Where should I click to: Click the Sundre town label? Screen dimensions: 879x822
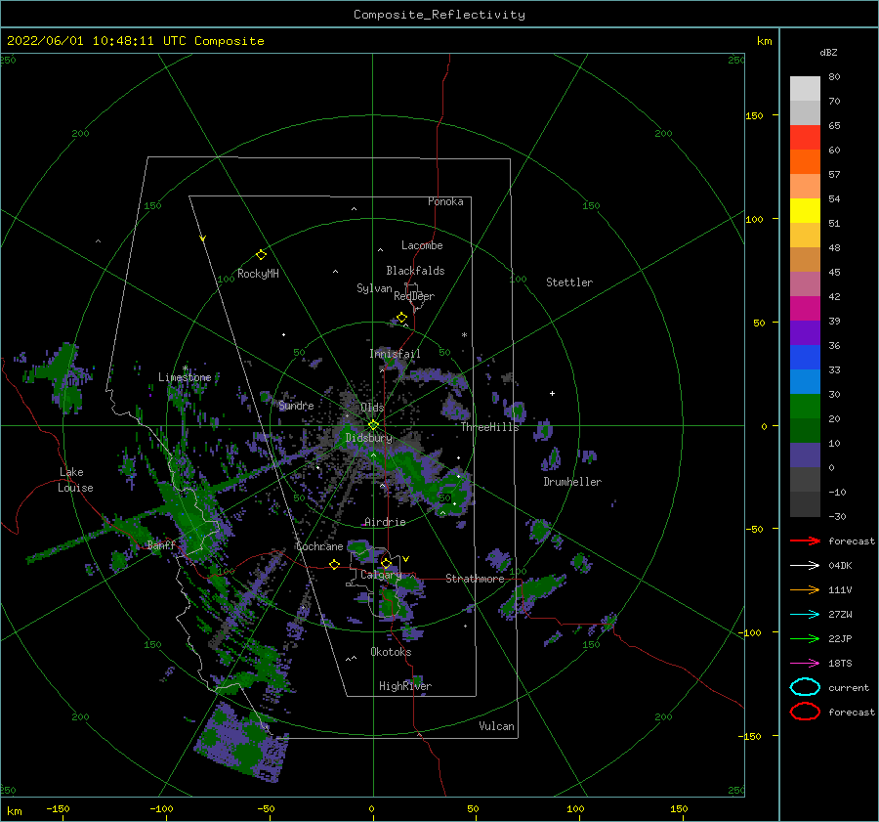(297, 405)
